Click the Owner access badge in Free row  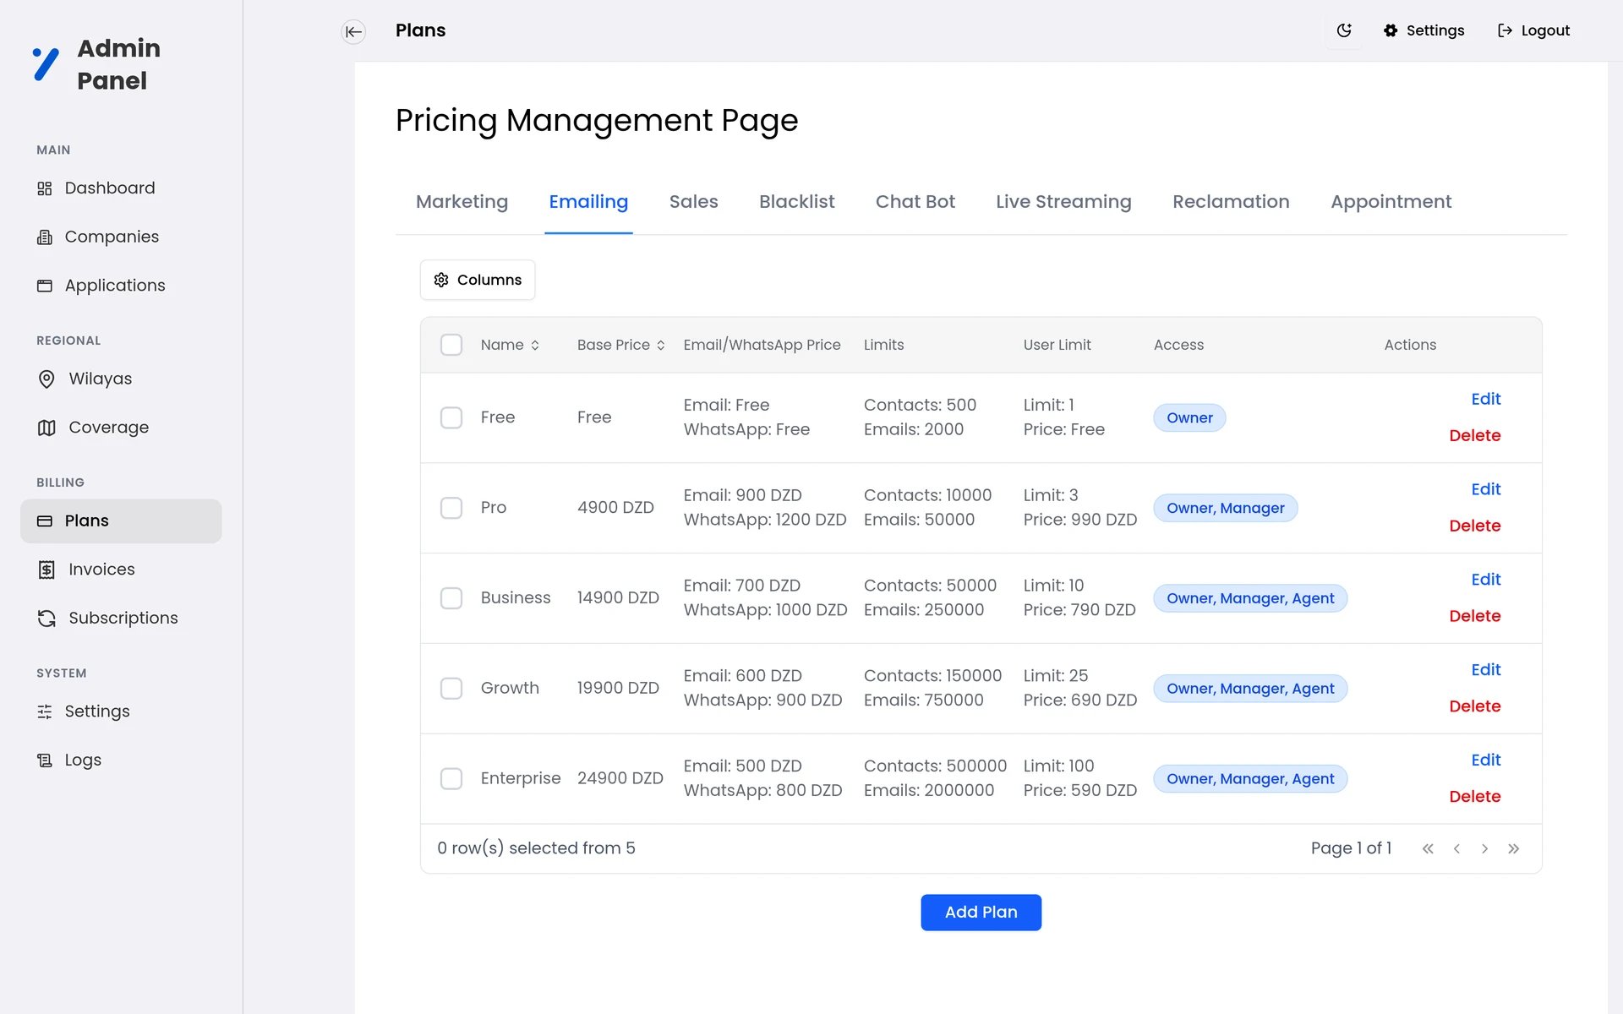tap(1189, 417)
